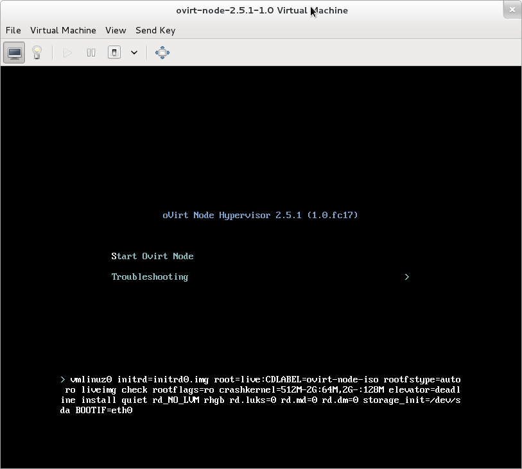Click the BOOTIF=eth0 parameter at line end
Viewport: 522px width, 469px height.
tap(104, 410)
